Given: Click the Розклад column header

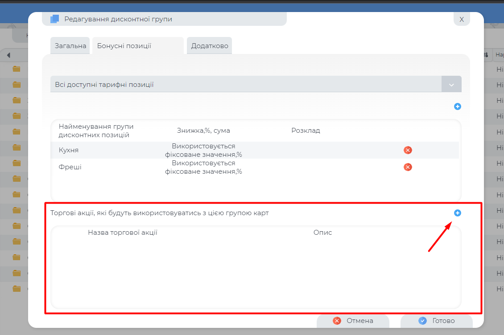Looking at the screenshot, I should [306, 131].
